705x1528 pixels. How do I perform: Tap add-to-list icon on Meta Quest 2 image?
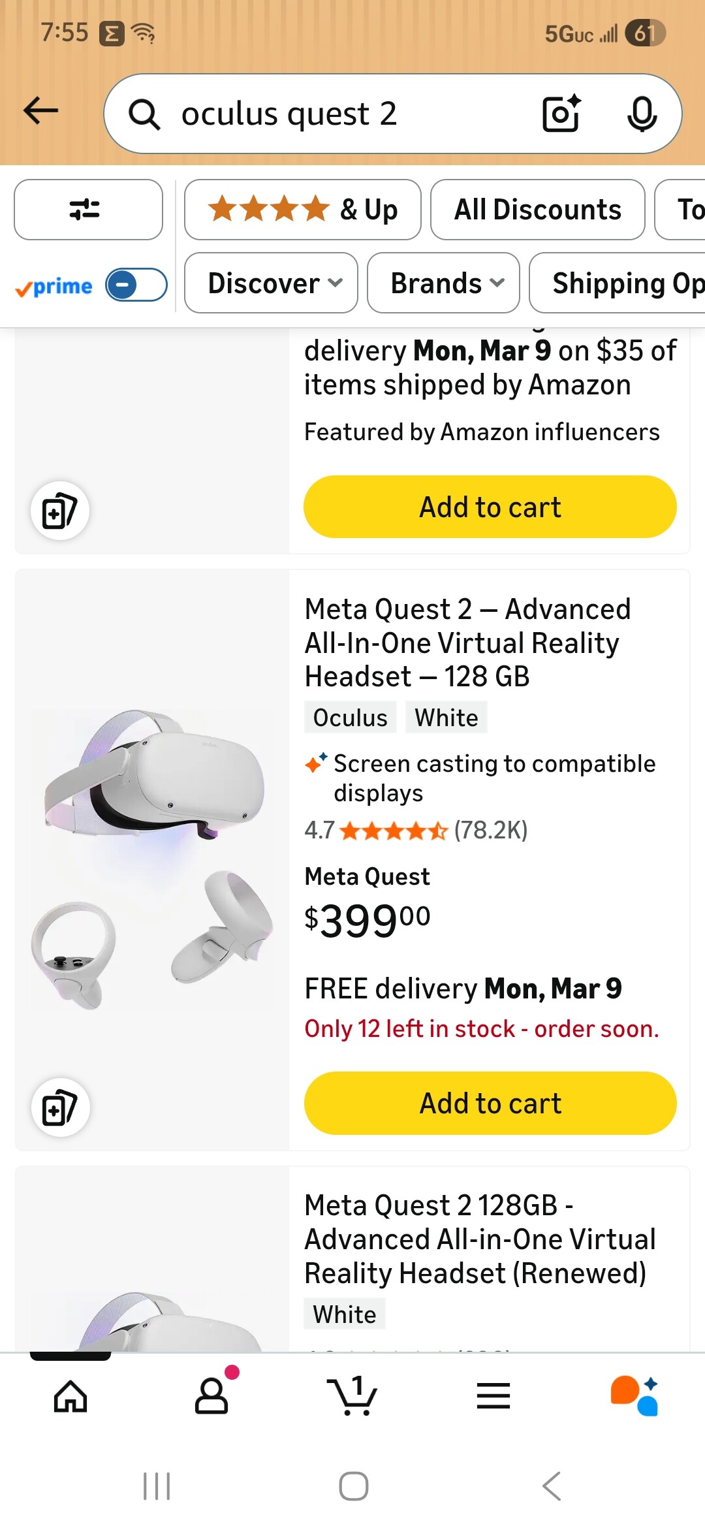[x=60, y=1107]
